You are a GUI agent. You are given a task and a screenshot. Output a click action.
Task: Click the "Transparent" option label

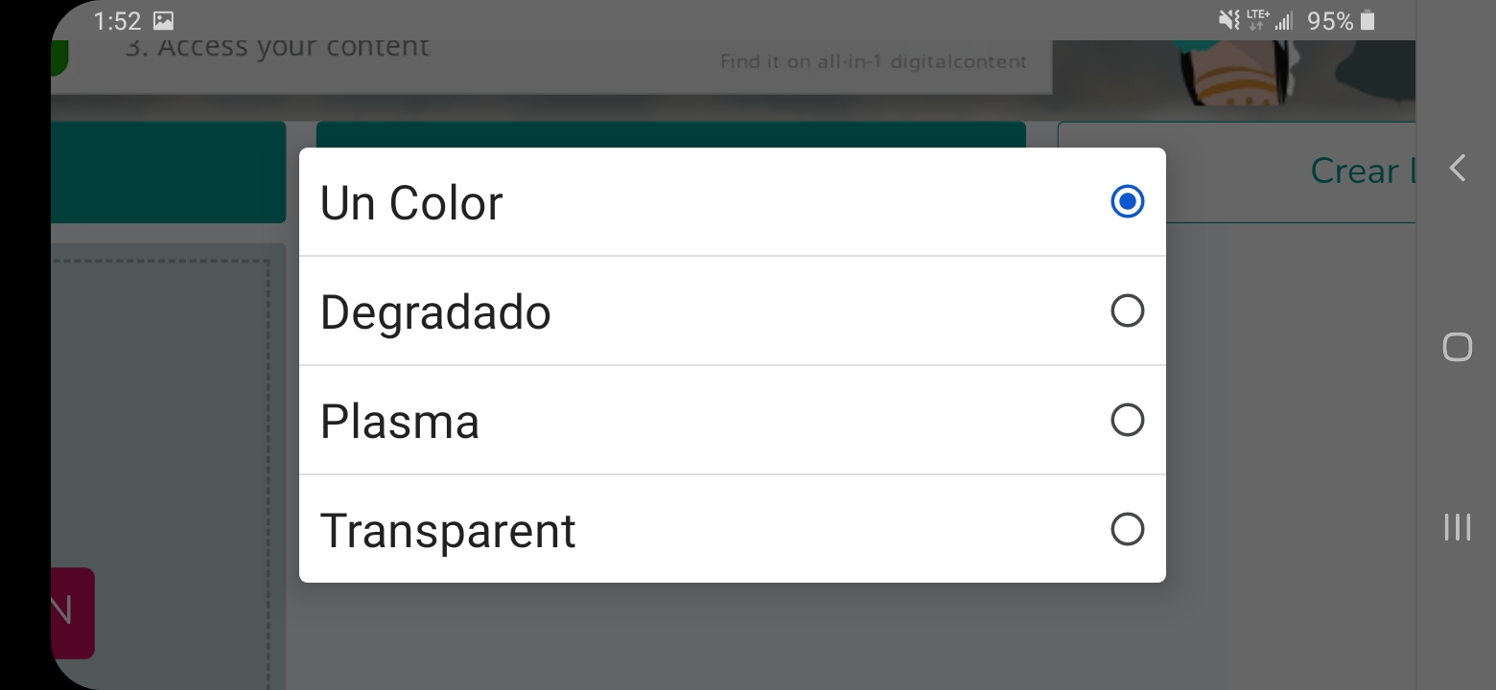448,531
